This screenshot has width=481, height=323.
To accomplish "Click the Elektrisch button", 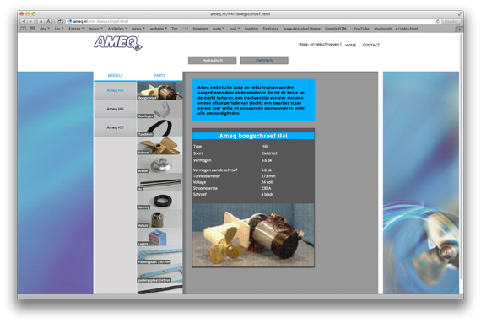I will (264, 61).
